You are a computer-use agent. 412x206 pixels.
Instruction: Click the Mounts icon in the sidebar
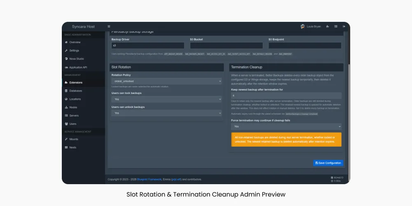coord(66,139)
